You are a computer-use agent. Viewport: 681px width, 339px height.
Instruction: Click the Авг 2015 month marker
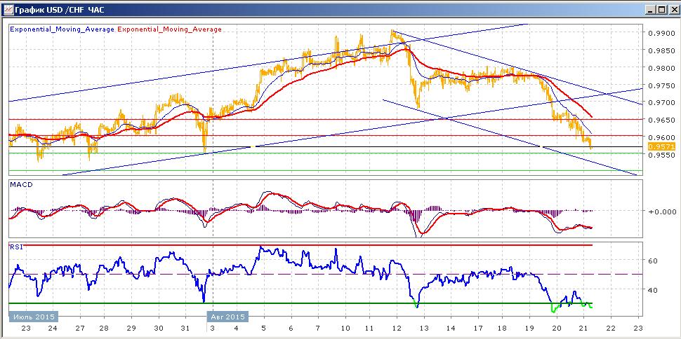227,317
